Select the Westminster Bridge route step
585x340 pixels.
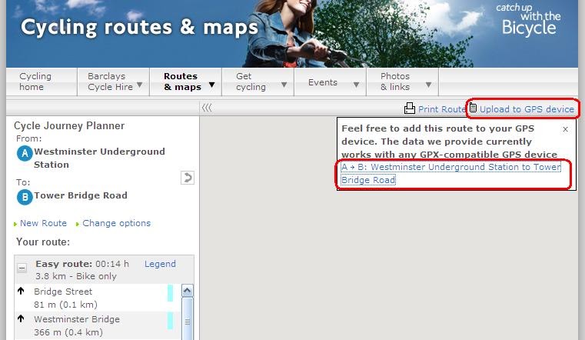click(97, 325)
